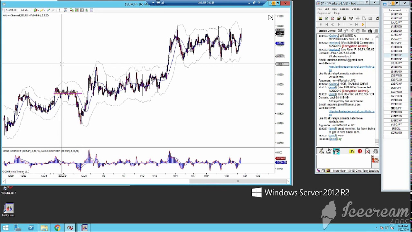Click the yellow M icon in hotComm toolbar
The image size is (412, 232).
pos(321,18)
